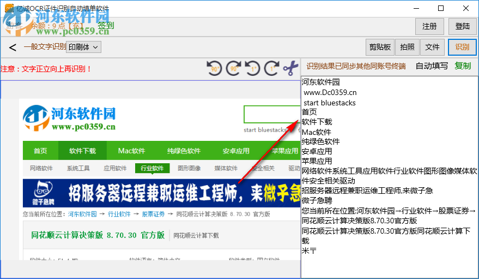Open 拍照 camera capture
479x279 pixels.
(x=407, y=47)
